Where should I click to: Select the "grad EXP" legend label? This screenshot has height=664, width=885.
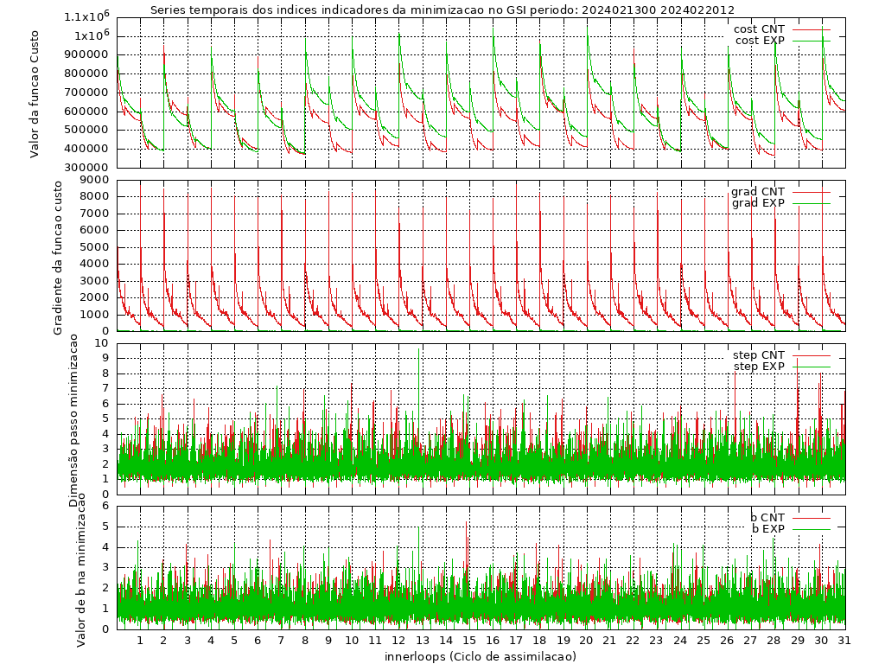point(757,203)
